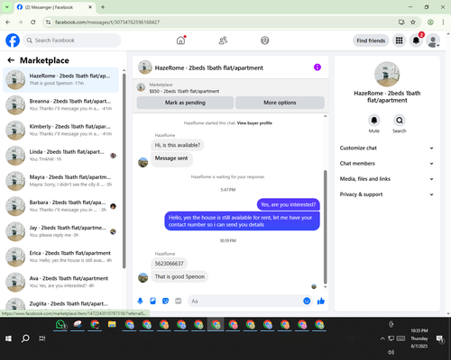Mute this chat with bell icon
451x360 pixels.
374,121
